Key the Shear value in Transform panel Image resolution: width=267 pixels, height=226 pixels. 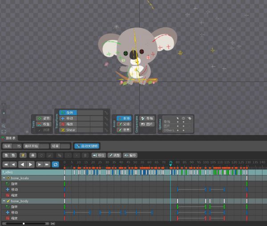(106, 130)
